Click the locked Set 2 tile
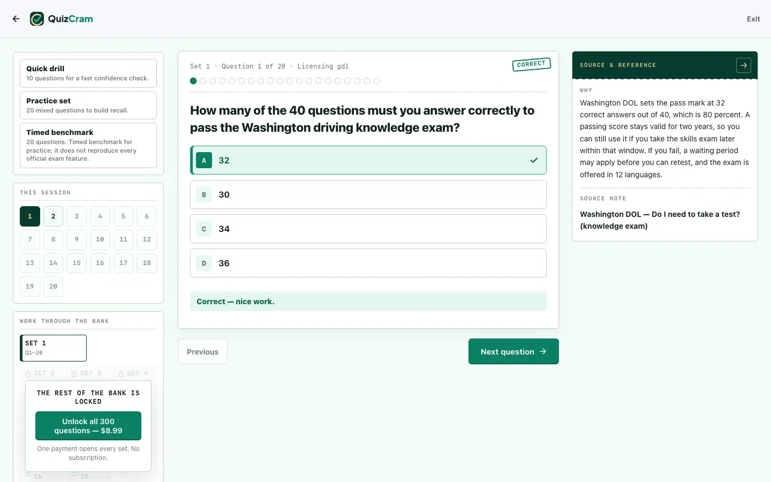 point(41,373)
